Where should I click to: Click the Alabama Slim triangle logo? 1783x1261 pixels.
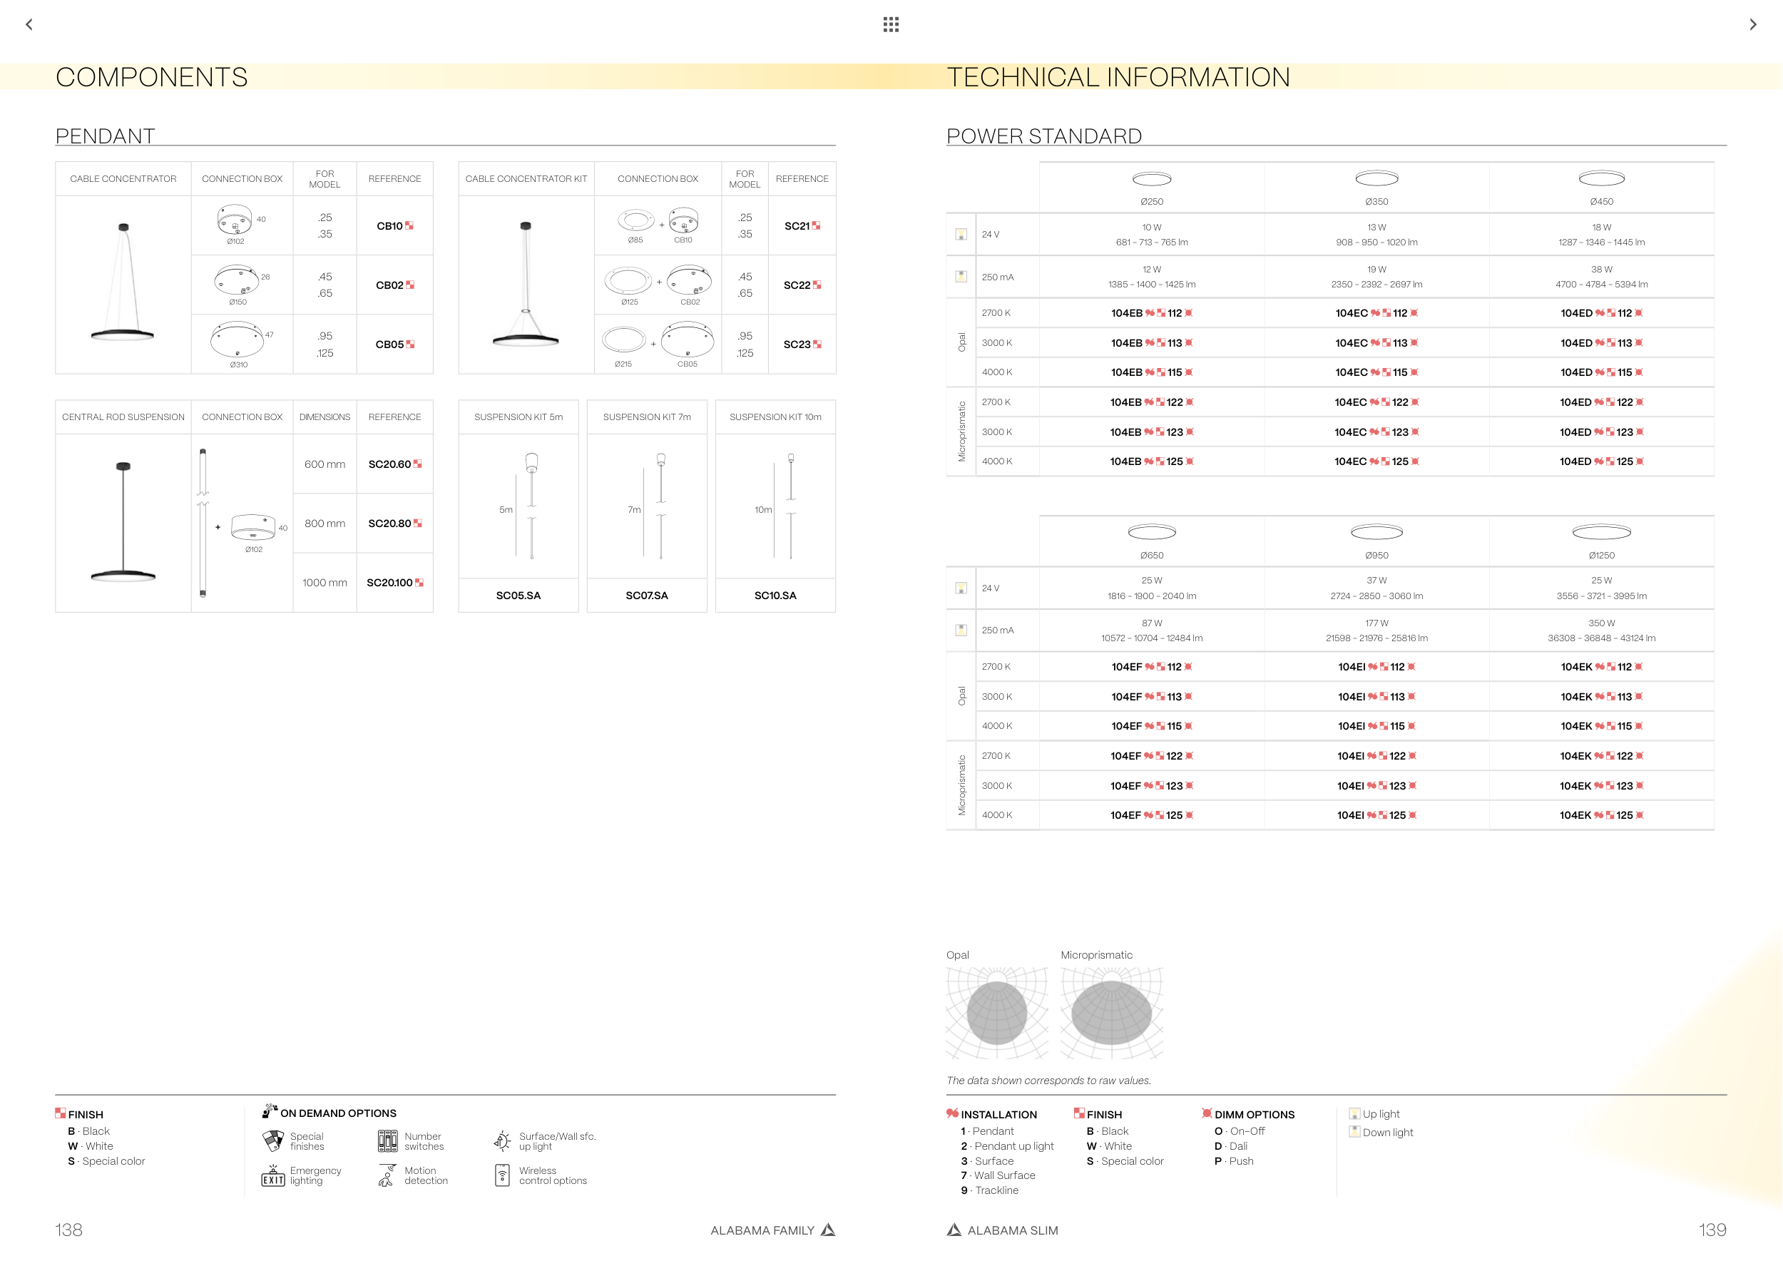click(954, 1230)
